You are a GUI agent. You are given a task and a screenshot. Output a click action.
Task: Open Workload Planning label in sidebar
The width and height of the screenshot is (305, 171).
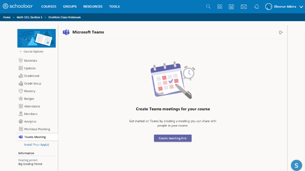pyautogui.click(x=37, y=129)
